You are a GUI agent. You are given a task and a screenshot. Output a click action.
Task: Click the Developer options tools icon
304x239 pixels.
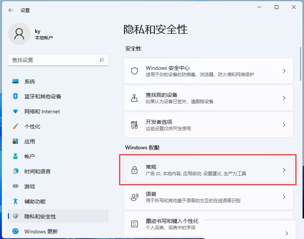(x=135, y=125)
